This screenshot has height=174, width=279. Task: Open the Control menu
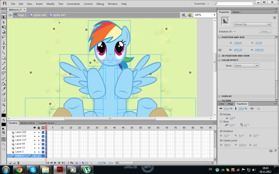click(88, 4)
